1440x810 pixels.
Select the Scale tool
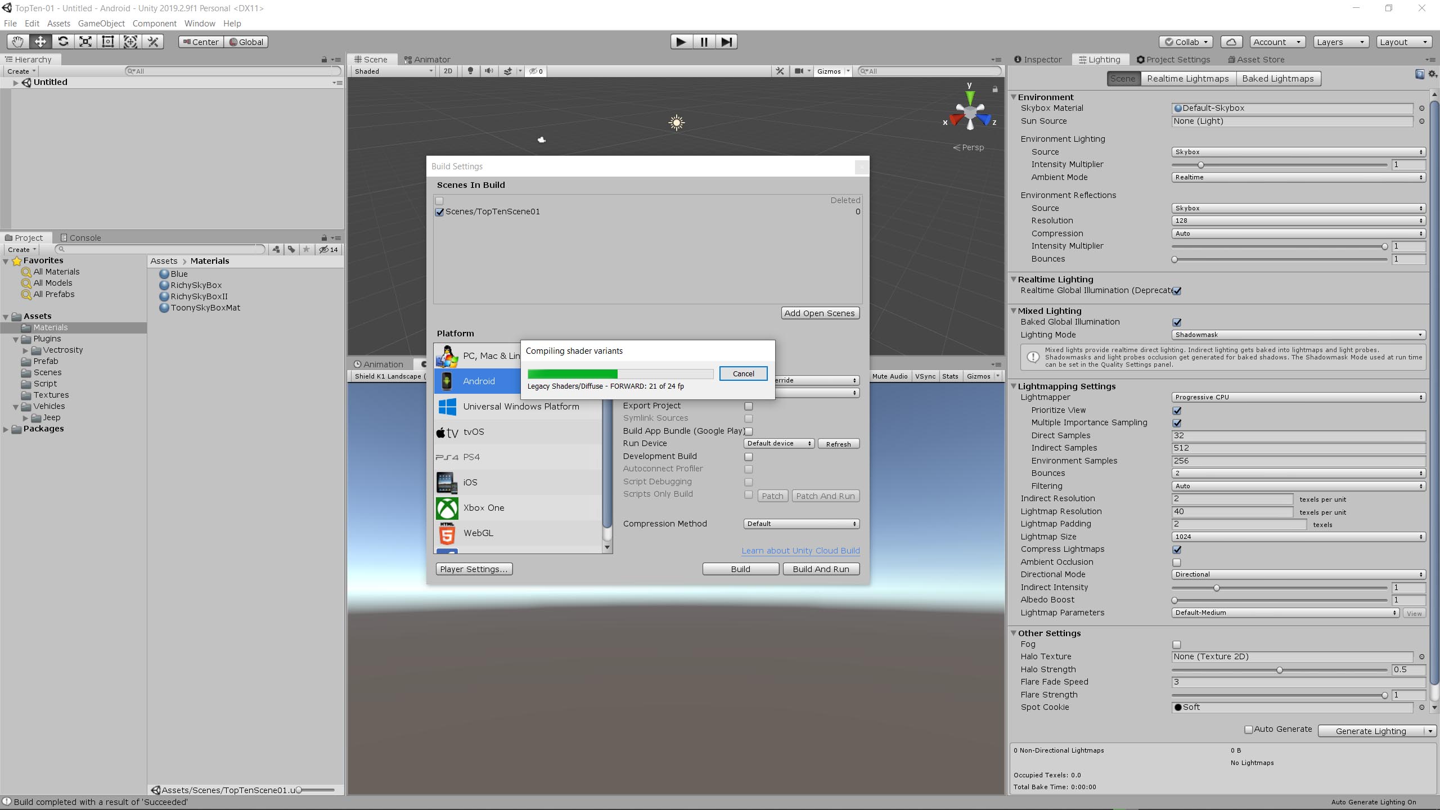pyautogui.click(x=85, y=42)
